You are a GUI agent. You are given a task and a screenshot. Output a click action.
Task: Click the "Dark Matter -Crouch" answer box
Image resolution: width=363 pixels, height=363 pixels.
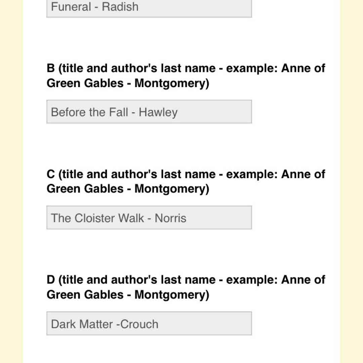[149, 324]
